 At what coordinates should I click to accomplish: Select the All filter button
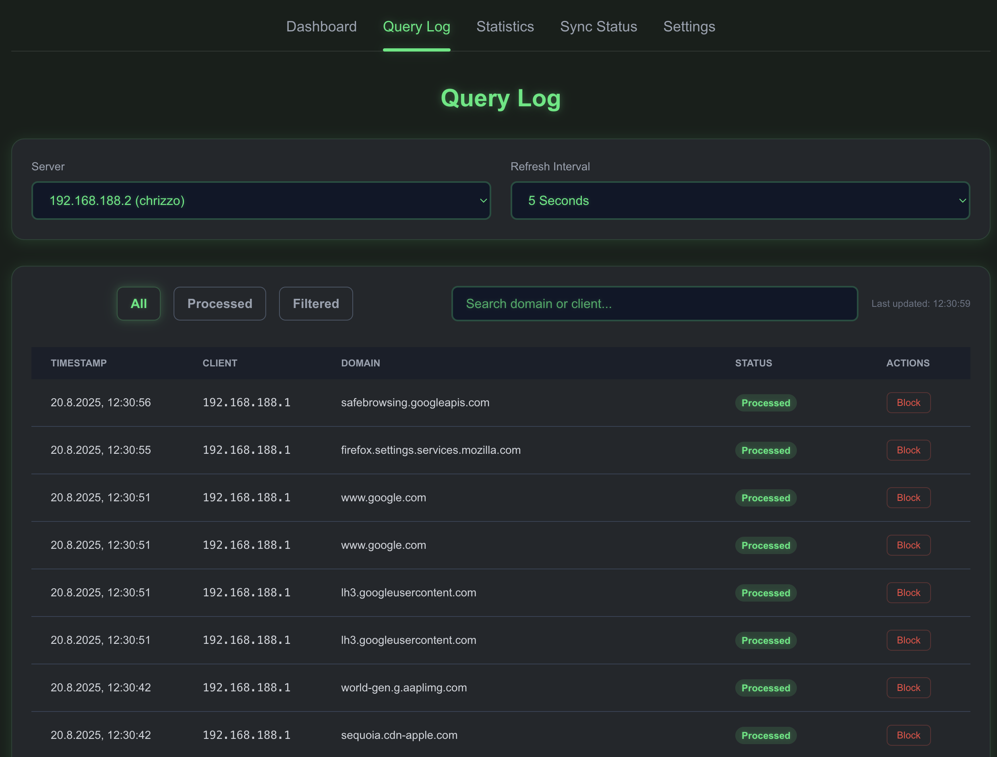click(139, 304)
